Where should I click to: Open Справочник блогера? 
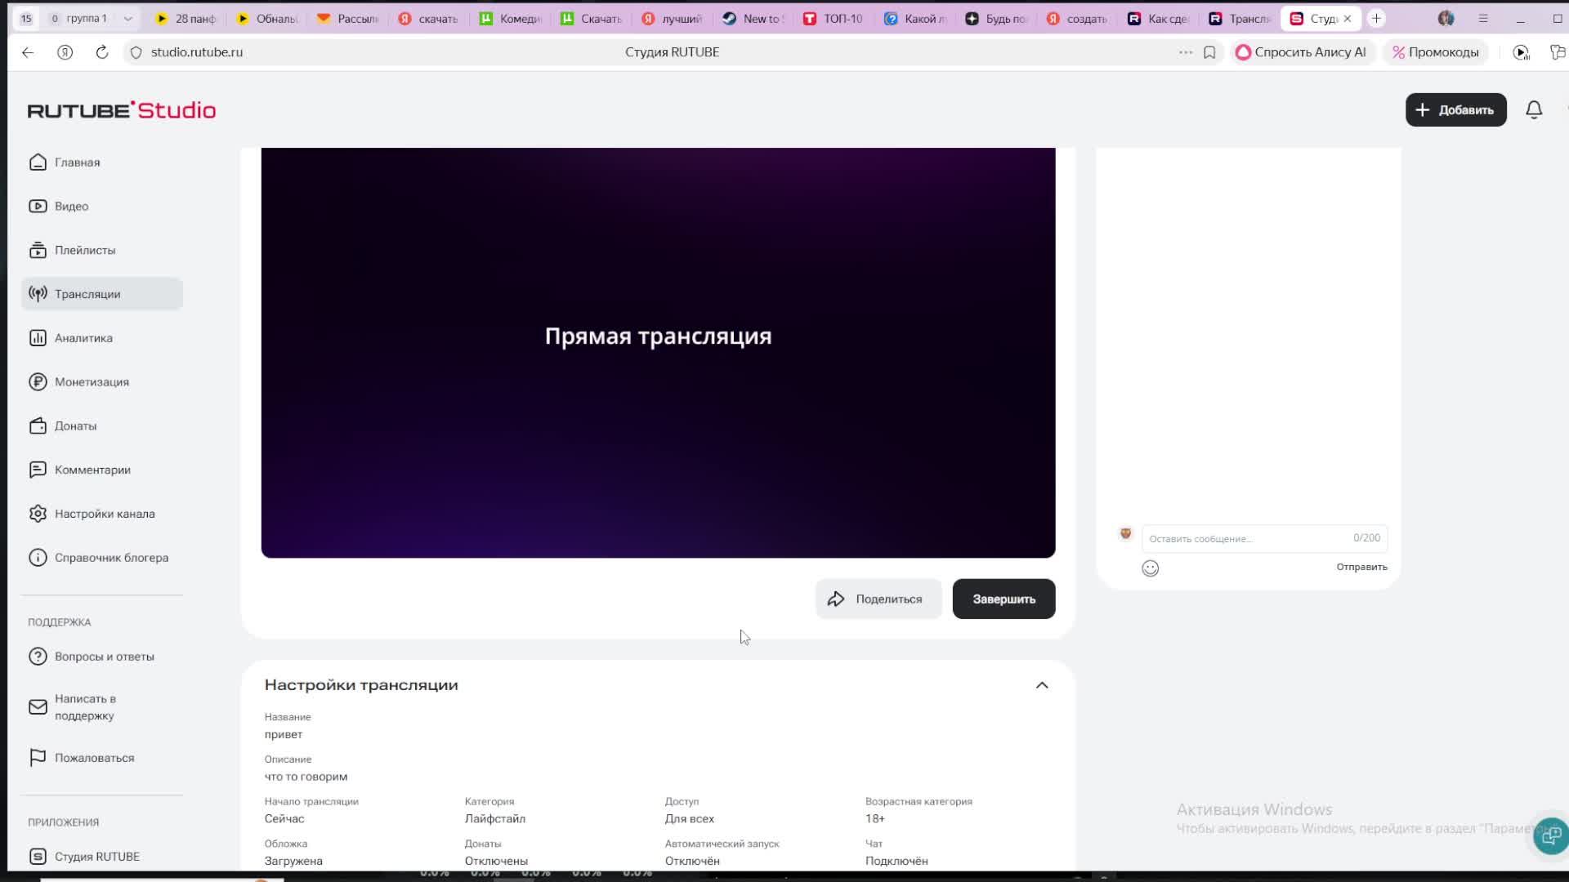point(110,557)
